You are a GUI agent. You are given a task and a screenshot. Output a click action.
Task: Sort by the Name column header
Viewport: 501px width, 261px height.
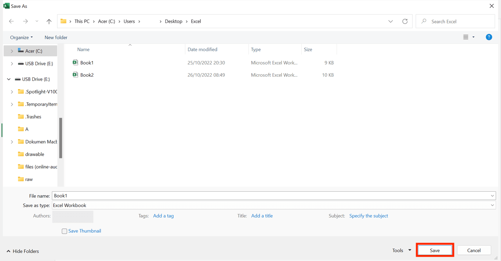pyautogui.click(x=83, y=50)
